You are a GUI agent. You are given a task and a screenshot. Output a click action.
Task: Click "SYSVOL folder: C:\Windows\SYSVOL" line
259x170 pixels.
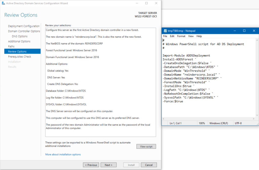tap(66, 104)
